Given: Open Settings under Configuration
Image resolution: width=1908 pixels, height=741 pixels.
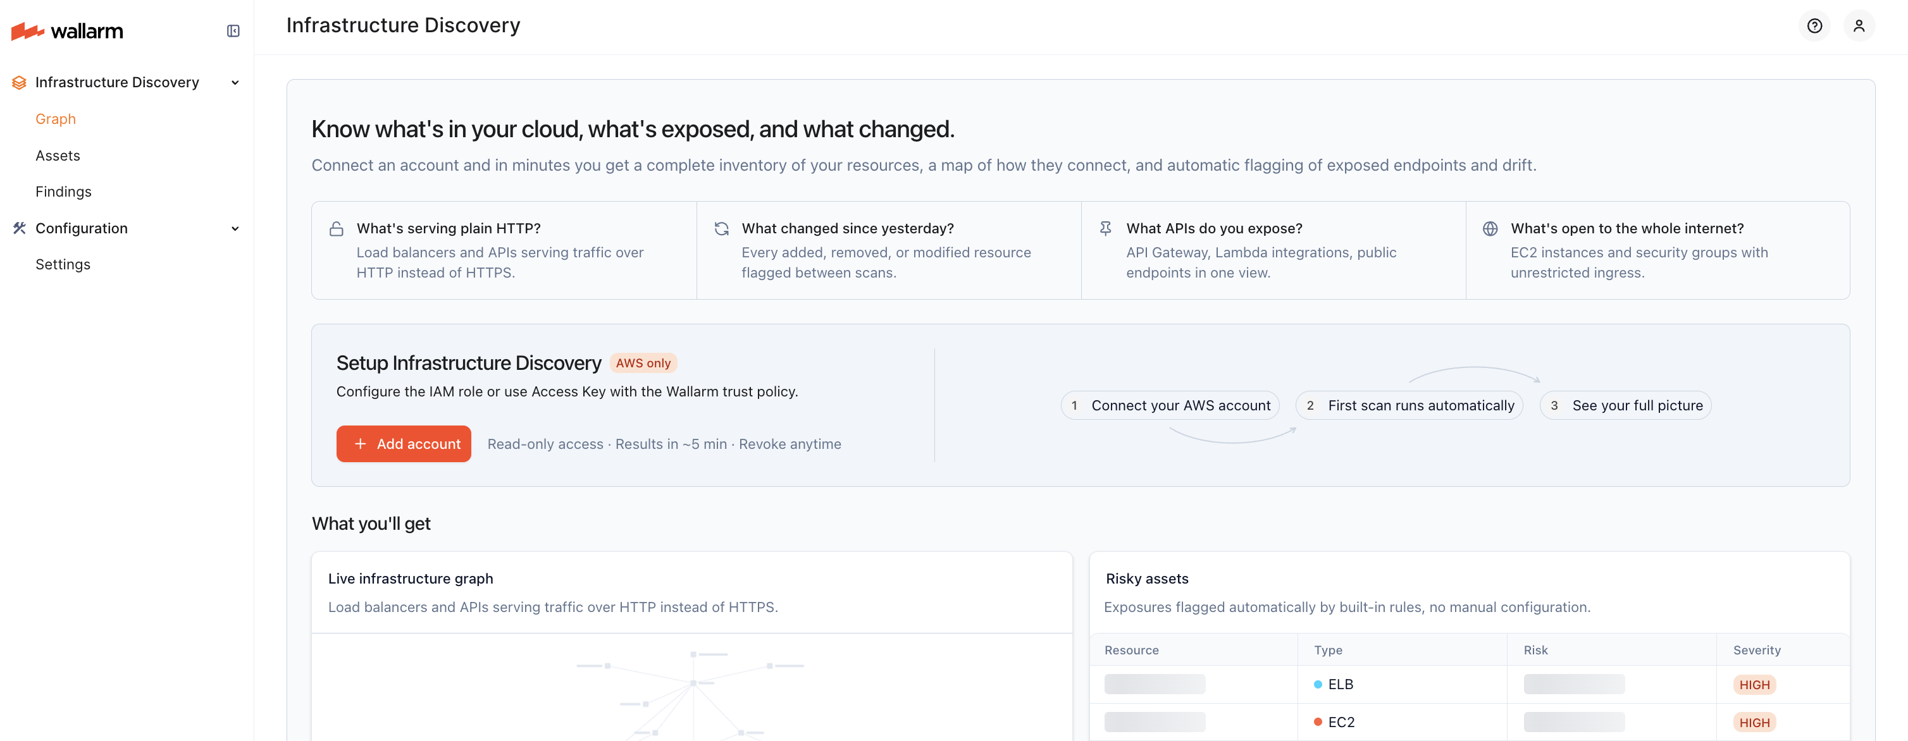Looking at the screenshot, I should [x=63, y=264].
